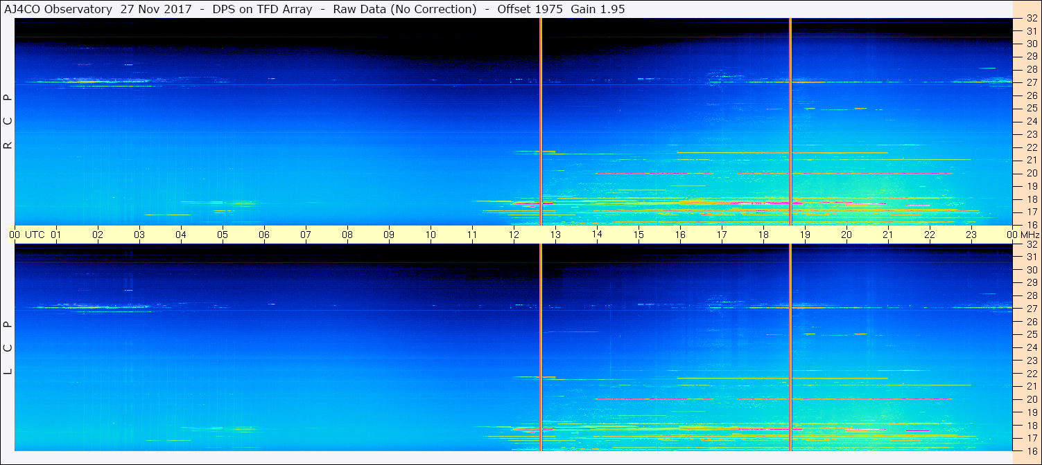
Task: Click the 32 MHz label on the RCP scale
Action: coord(1032,19)
